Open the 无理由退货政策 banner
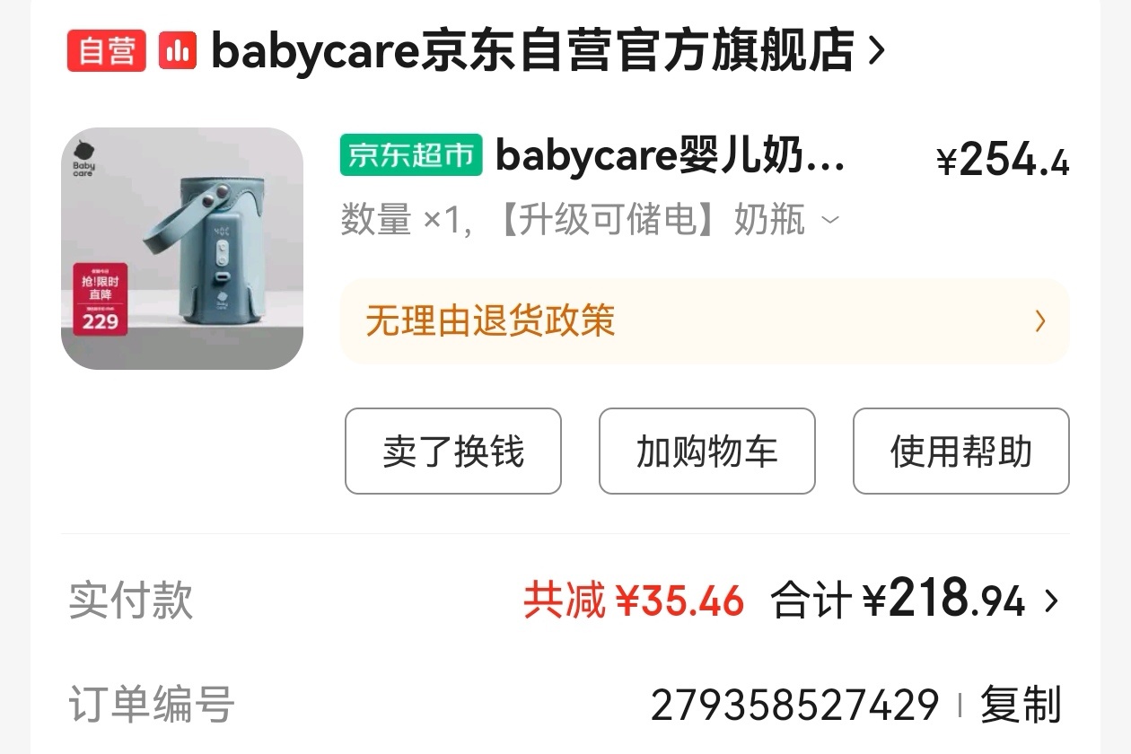This screenshot has width=1131, height=754. (705, 321)
